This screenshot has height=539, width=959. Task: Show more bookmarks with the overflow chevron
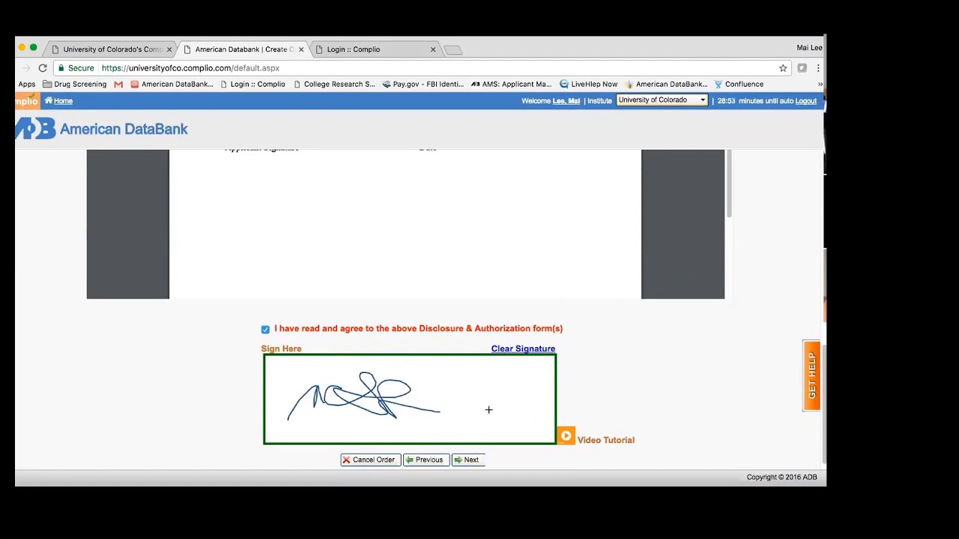click(820, 85)
